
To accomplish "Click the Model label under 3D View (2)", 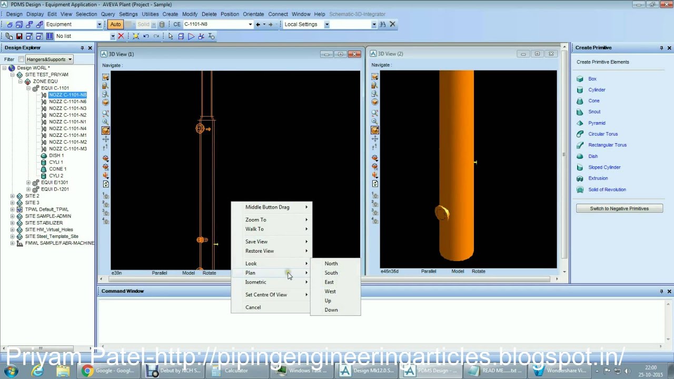I will (457, 272).
